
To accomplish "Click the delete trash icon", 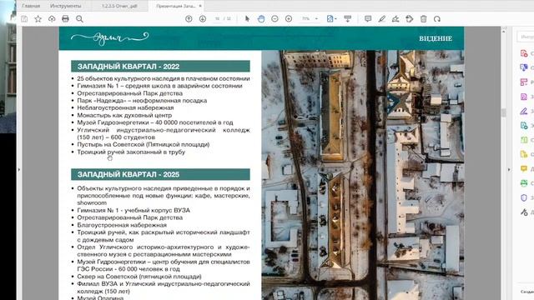I will tap(423, 19).
